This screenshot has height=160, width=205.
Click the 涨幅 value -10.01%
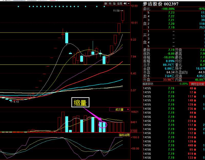(169, 57)
